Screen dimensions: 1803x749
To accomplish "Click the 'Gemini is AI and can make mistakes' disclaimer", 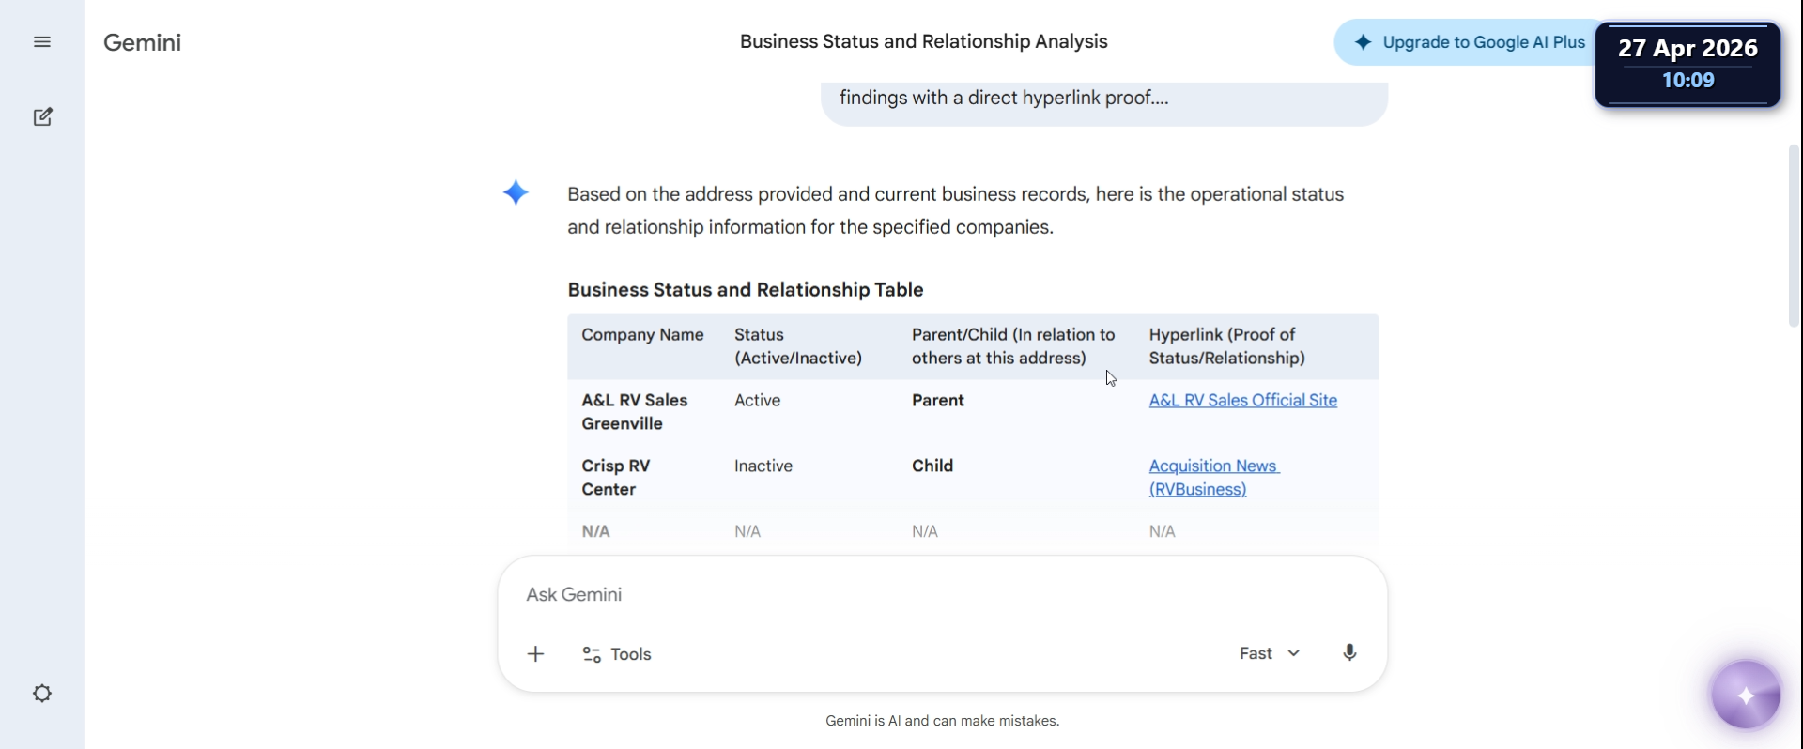I will (942, 721).
